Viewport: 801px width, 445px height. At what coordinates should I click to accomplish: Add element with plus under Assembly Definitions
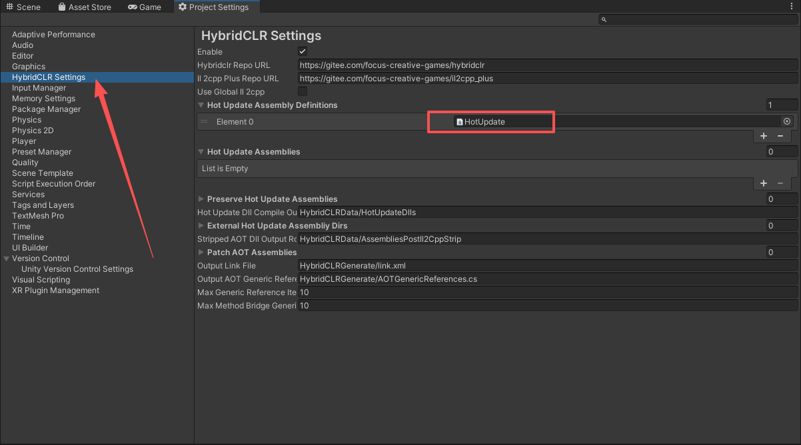tap(764, 136)
